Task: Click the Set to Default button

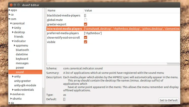Action: tap(169, 100)
